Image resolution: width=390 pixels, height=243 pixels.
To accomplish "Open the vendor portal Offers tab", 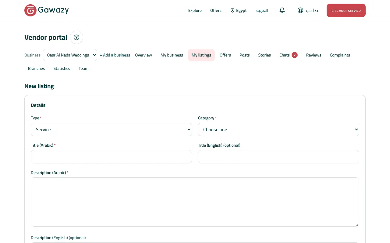I will coord(225,55).
